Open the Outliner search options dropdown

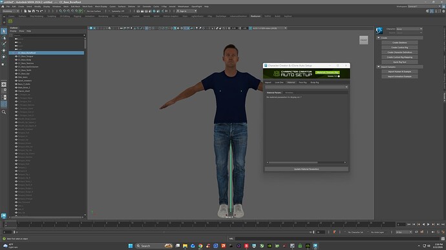coord(84,35)
